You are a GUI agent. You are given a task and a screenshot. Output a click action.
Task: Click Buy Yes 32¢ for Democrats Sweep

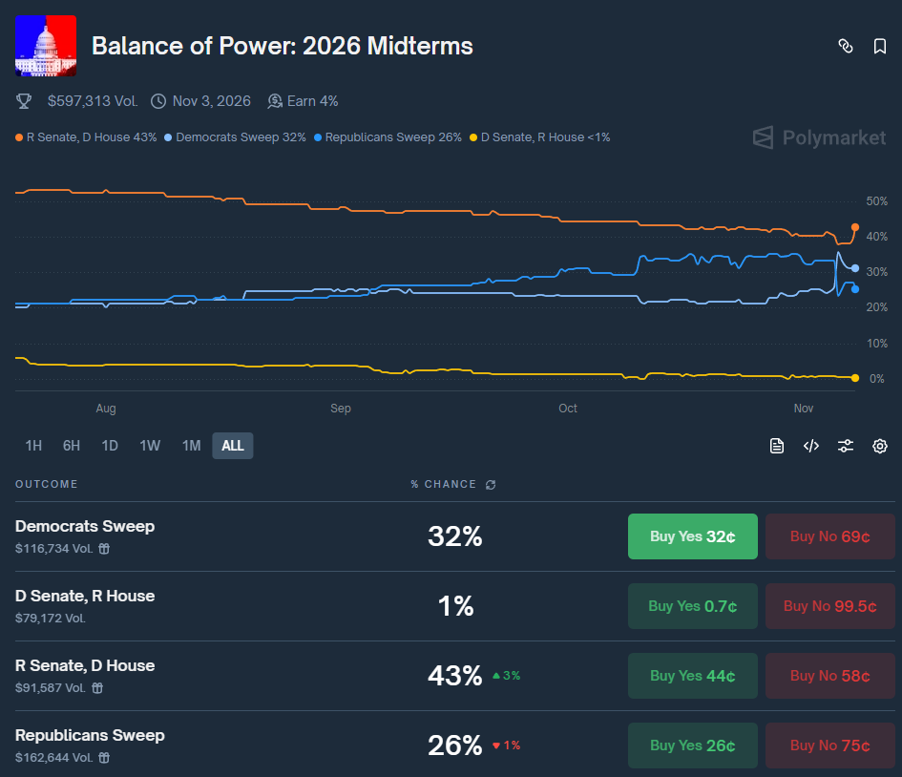tap(692, 536)
